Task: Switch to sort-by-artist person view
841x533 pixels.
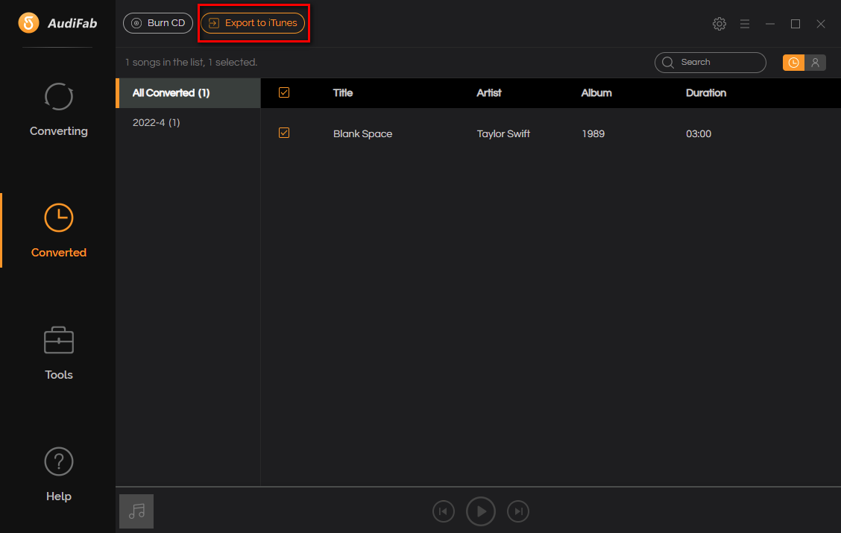Action: 815,63
